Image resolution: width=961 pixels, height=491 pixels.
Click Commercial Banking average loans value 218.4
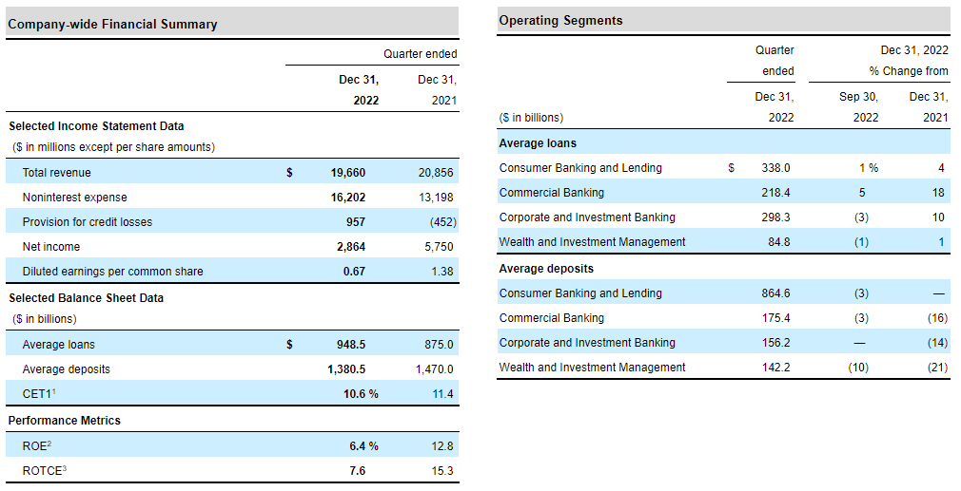tap(775, 193)
